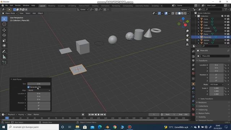
Task: Open the Window menu
Action: coord(26,6)
